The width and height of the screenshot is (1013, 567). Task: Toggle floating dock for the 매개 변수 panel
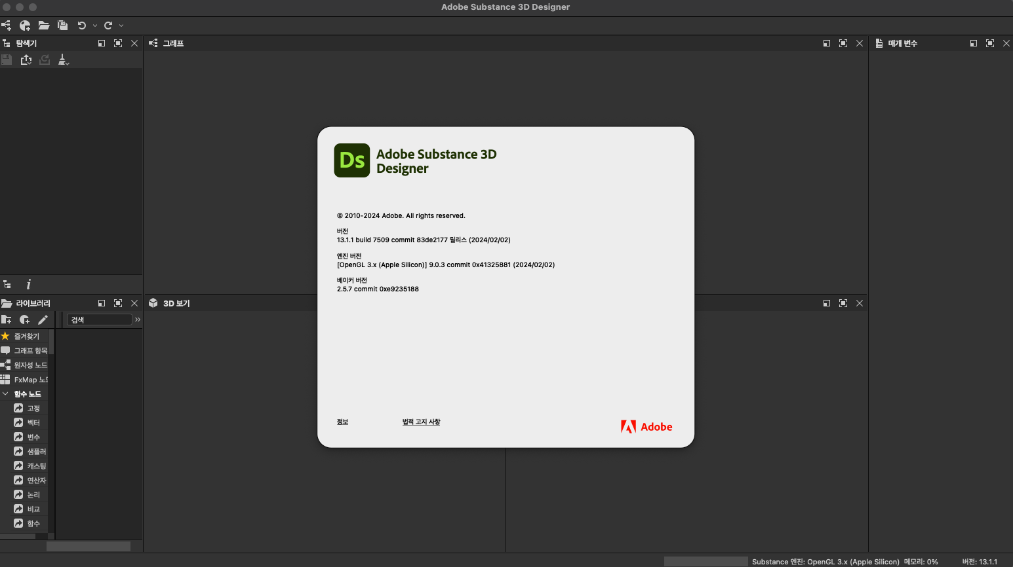pyautogui.click(x=973, y=43)
